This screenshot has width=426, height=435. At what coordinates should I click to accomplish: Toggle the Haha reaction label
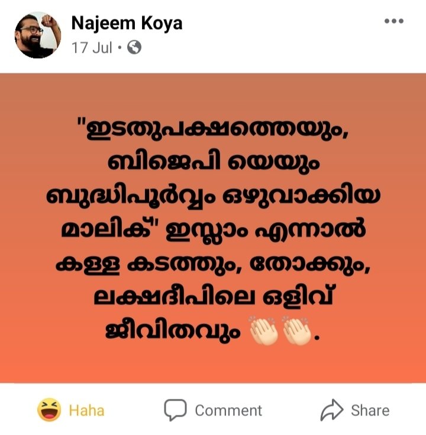[87, 410]
